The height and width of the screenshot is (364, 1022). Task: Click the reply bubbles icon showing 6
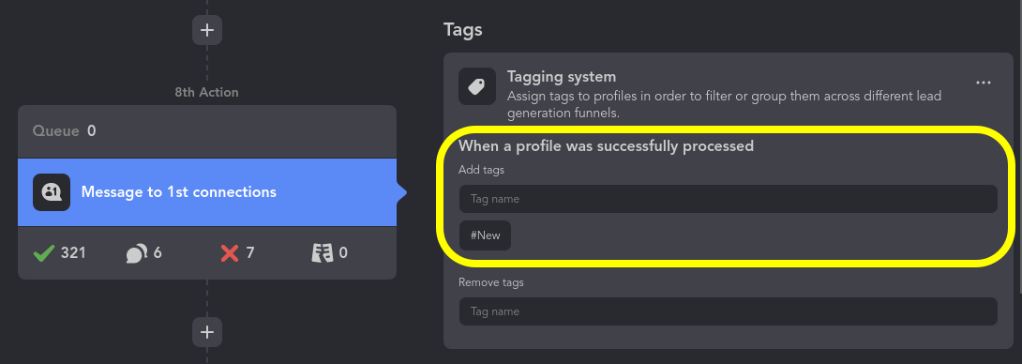tap(136, 253)
